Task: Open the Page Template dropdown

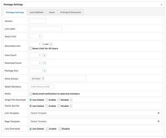Action: pos(95,121)
